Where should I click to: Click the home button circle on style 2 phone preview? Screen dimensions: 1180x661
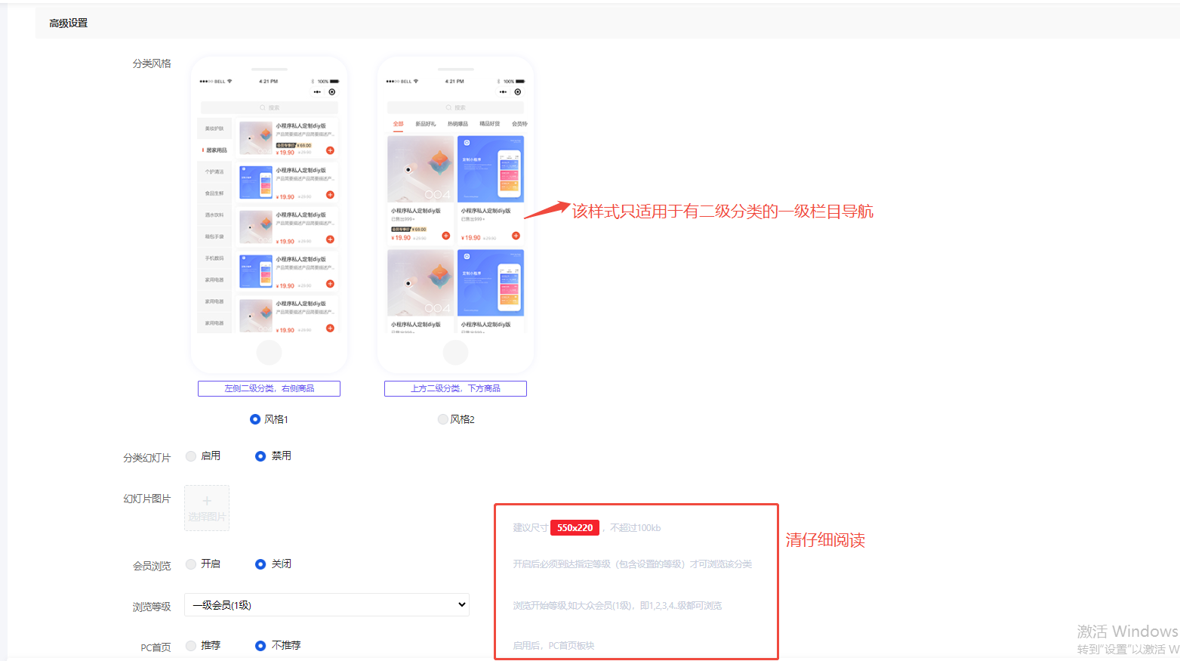455,352
